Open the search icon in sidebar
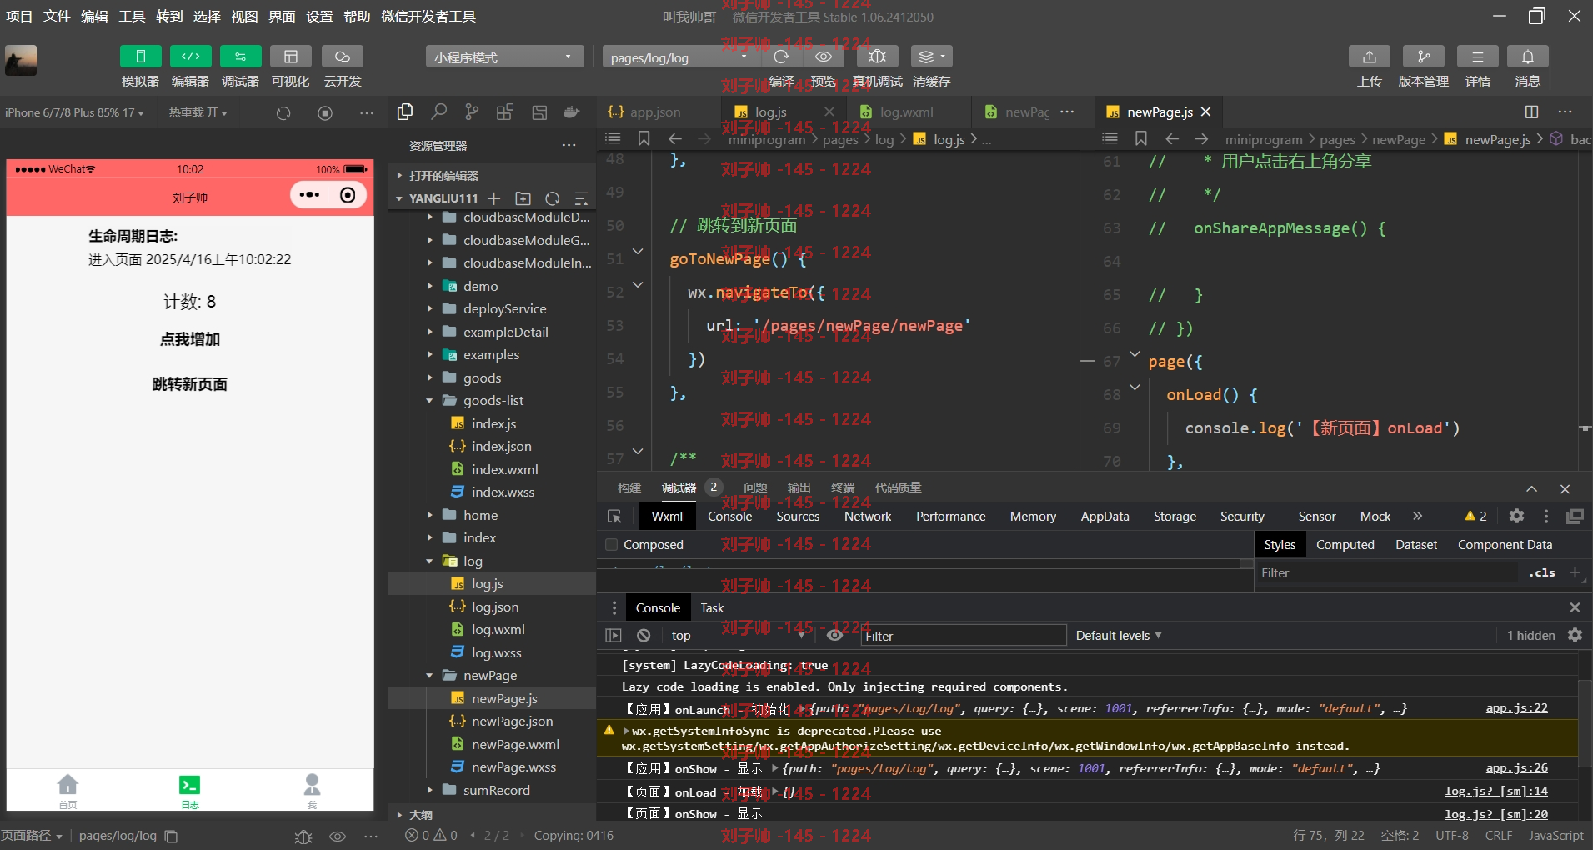The width and height of the screenshot is (1593, 850). (438, 112)
